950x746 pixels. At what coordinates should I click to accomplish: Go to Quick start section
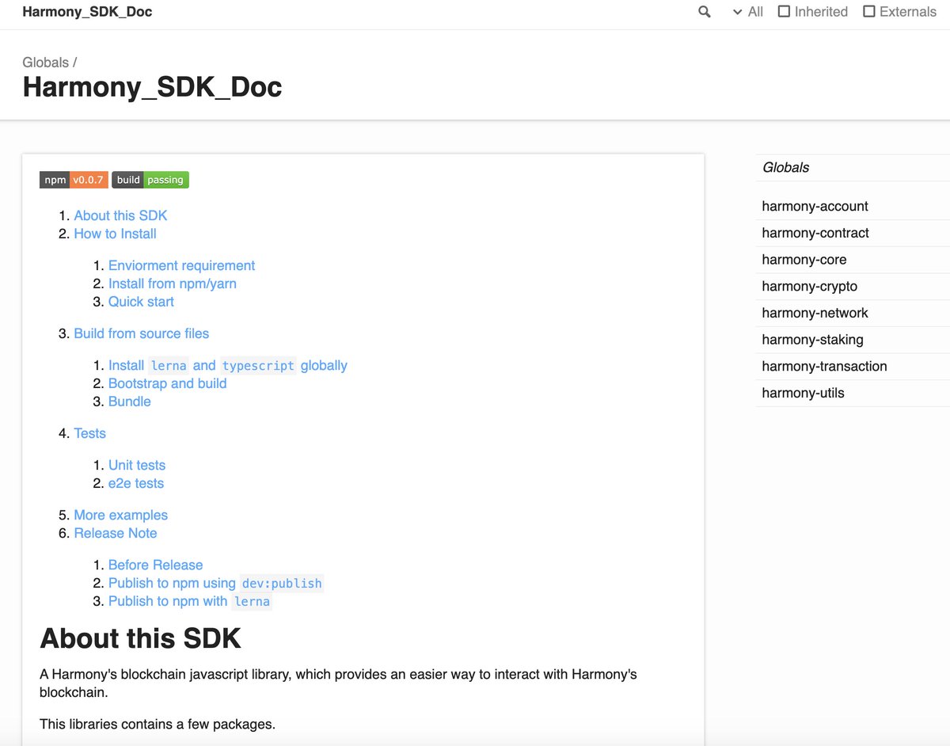pos(141,302)
